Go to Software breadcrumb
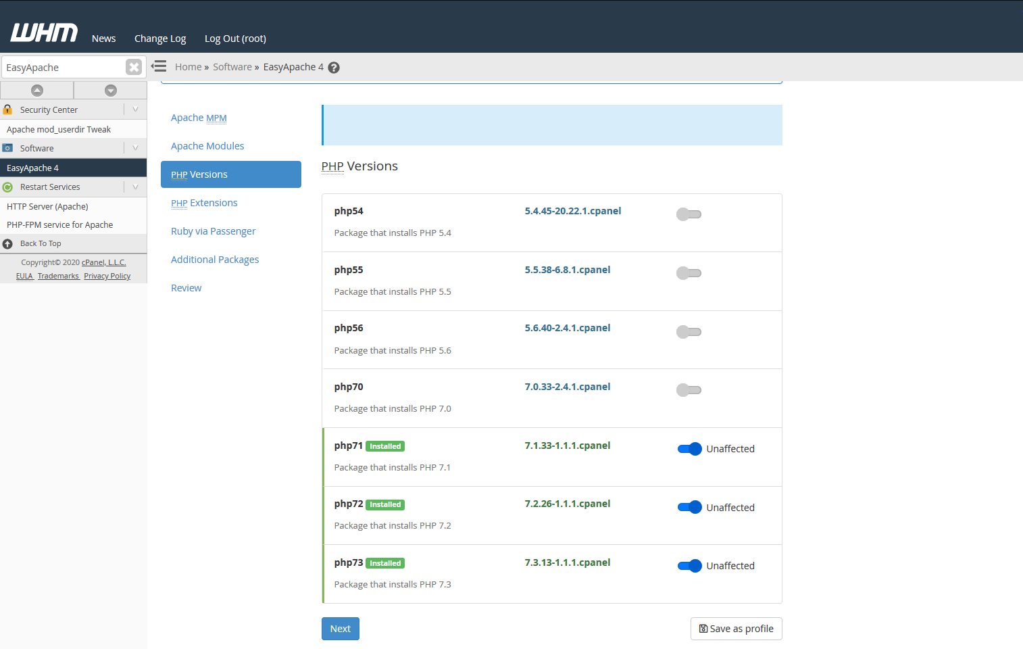Screen dimensions: 1023x649 pos(232,67)
